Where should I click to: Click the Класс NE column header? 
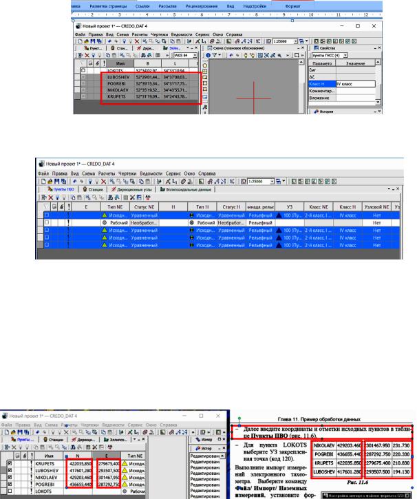pyautogui.click(x=319, y=207)
